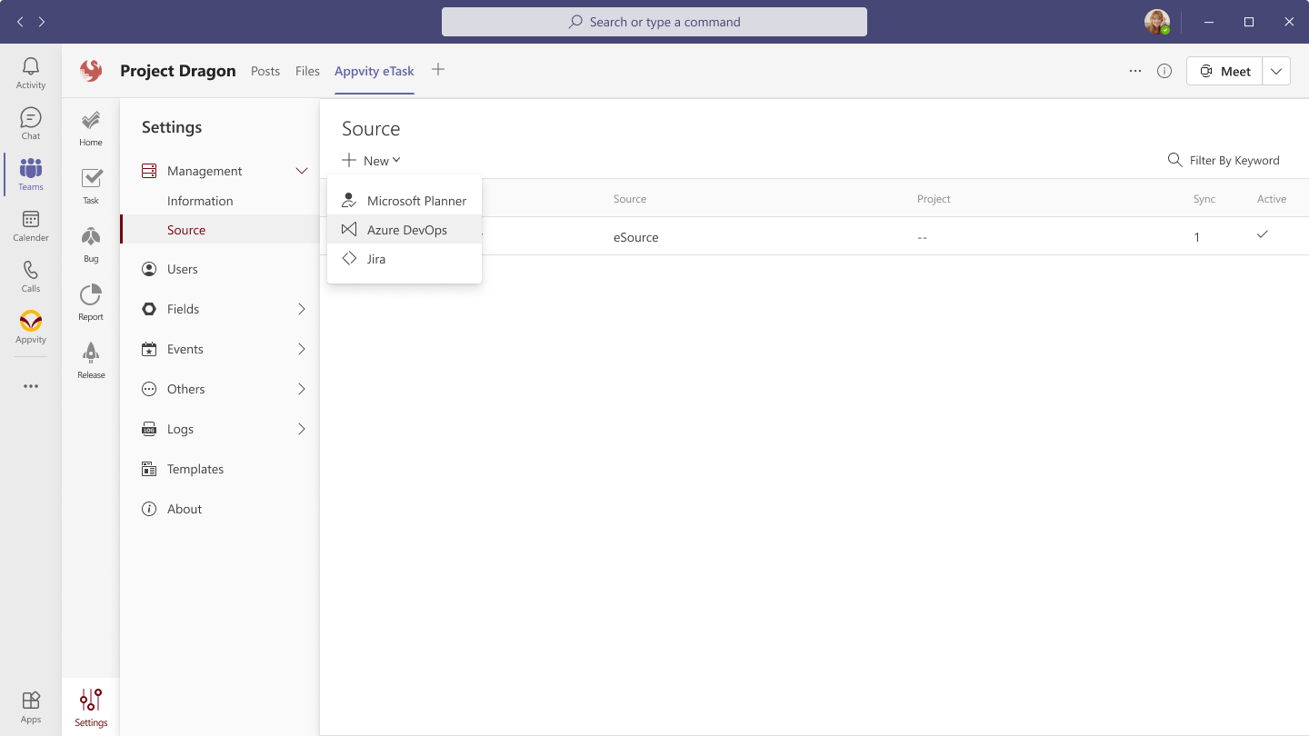Collapse the Management section chevron
The height and width of the screenshot is (736, 1309).
click(x=302, y=171)
